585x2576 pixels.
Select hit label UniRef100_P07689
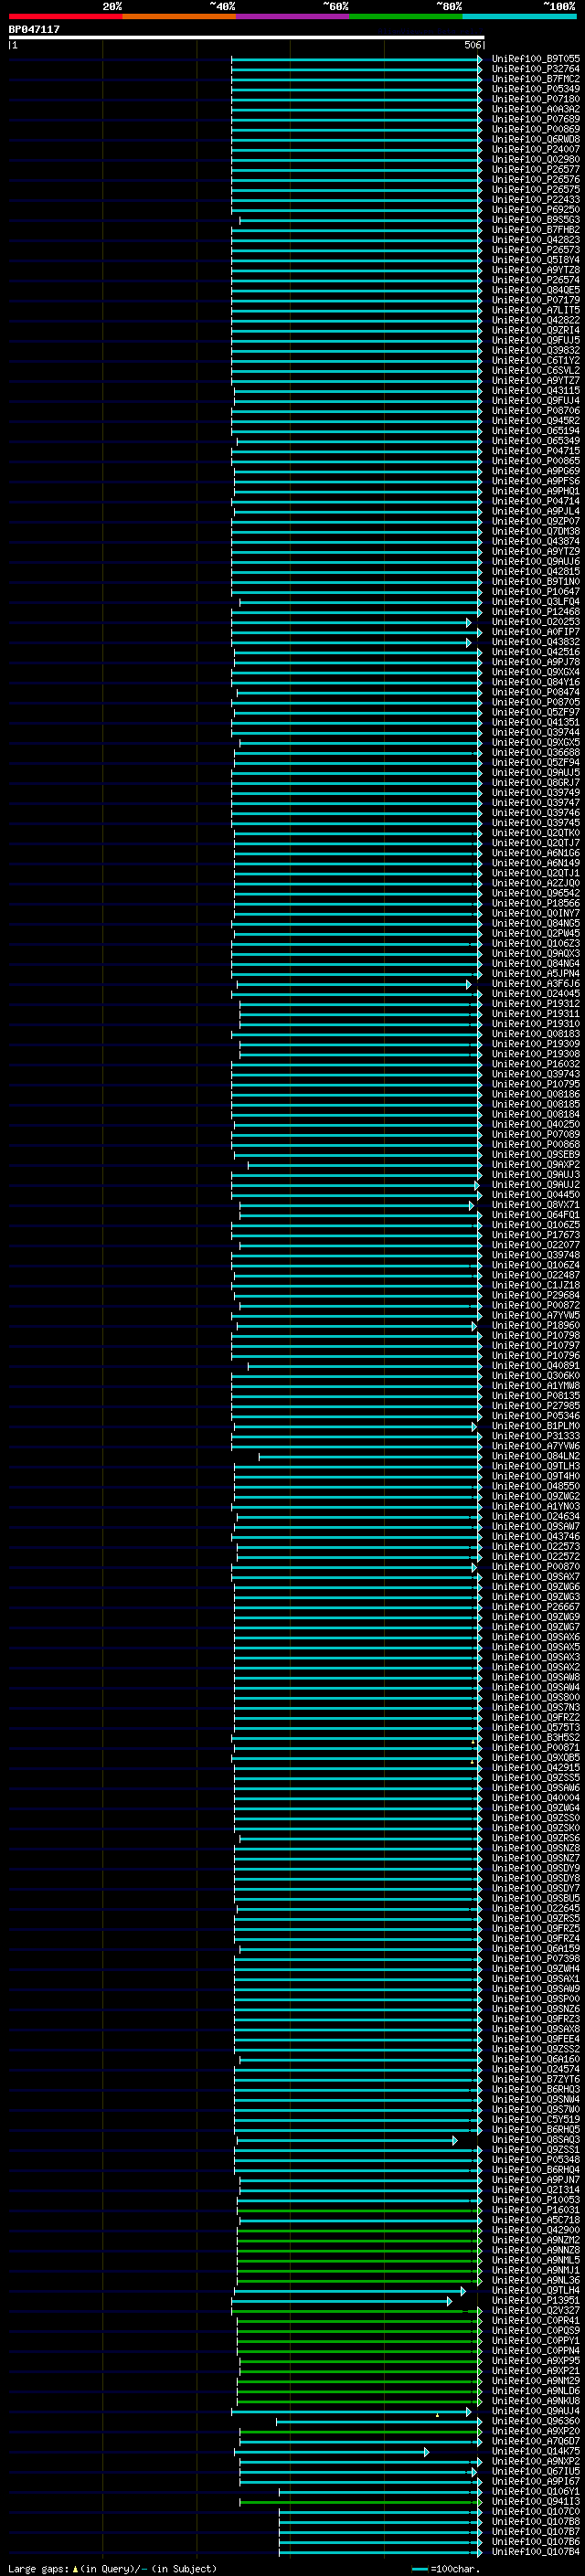point(536,119)
